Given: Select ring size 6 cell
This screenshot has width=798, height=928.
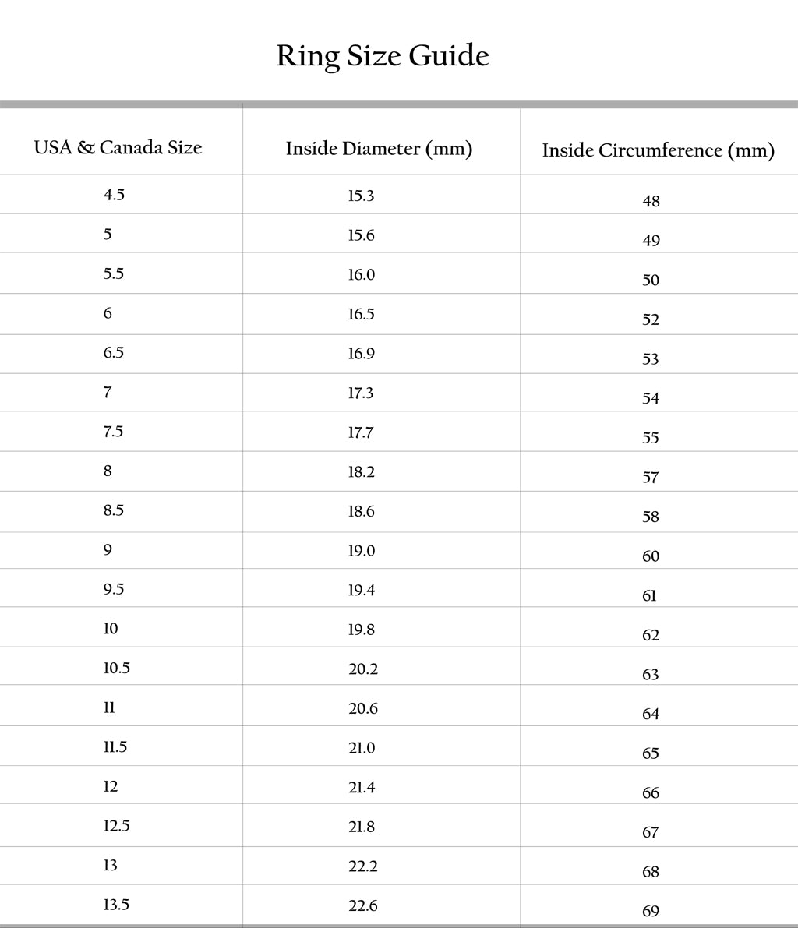Looking at the screenshot, I should click(108, 313).
